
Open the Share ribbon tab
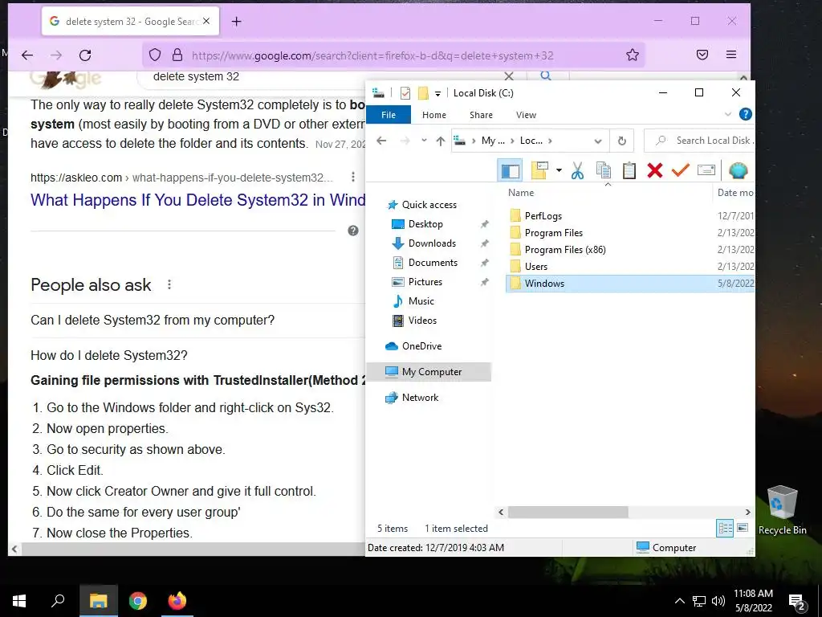481,115
